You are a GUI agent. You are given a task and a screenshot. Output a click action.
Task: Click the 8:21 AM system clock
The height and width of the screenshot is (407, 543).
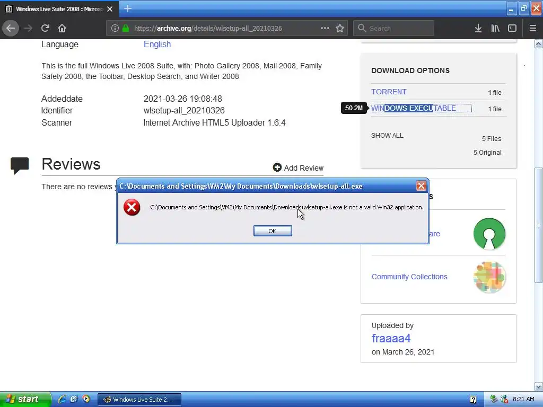523,399
